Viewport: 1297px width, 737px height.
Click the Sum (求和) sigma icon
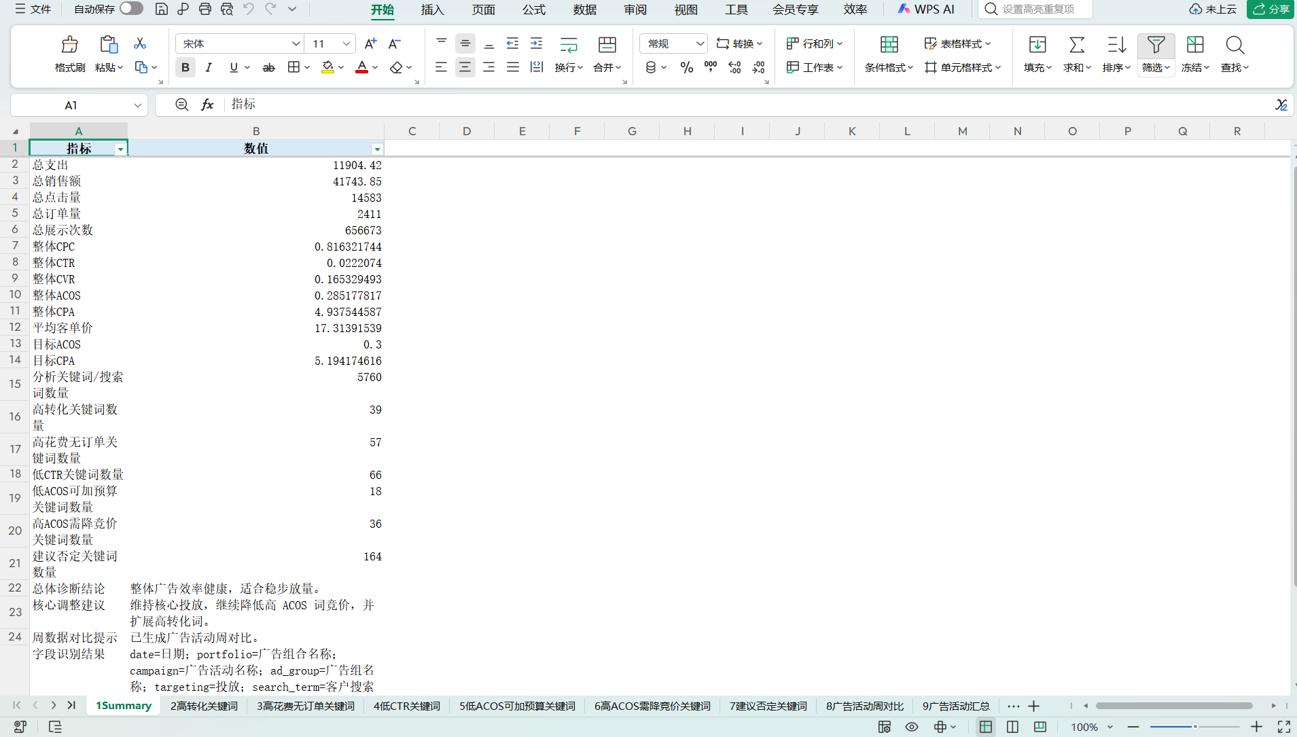tap(1077, 45)
